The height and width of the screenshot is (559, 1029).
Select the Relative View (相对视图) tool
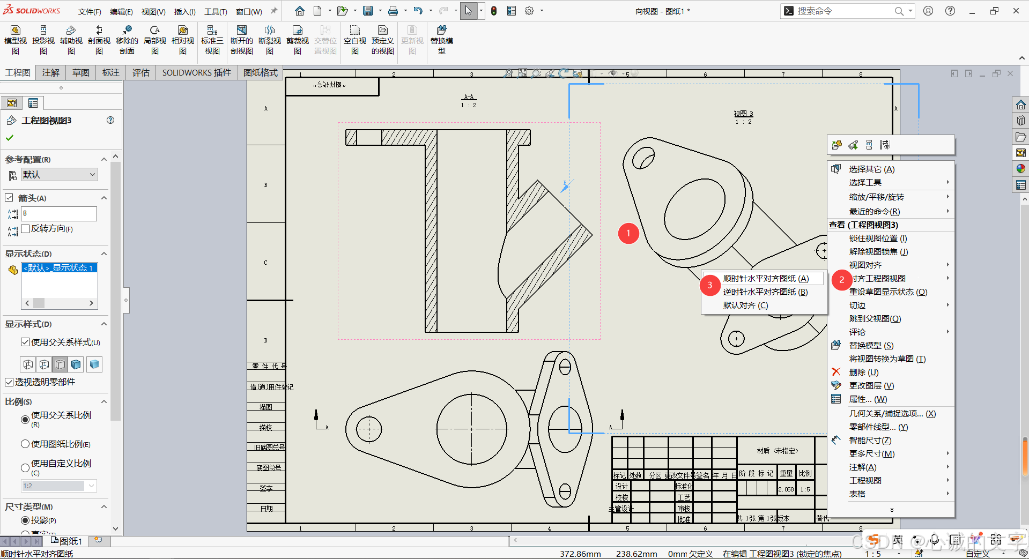pyautogui.click(x=183, y=40)
